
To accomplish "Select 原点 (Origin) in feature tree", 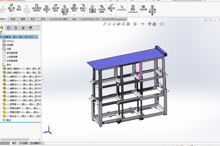I will click(7, 65).
